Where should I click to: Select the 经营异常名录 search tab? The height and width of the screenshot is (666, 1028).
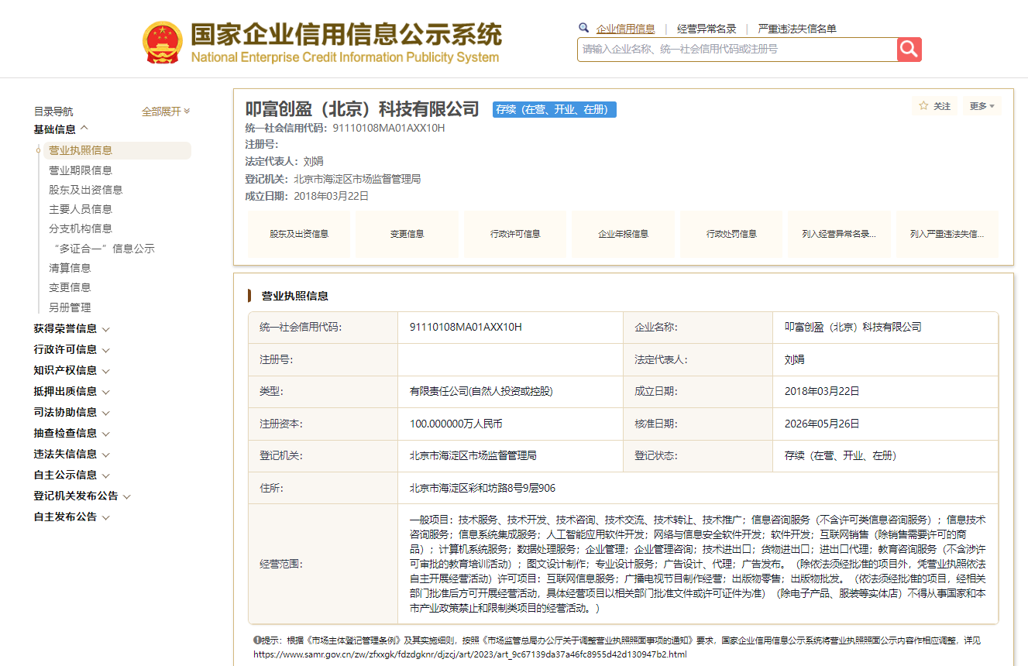(x=707, y=29)
